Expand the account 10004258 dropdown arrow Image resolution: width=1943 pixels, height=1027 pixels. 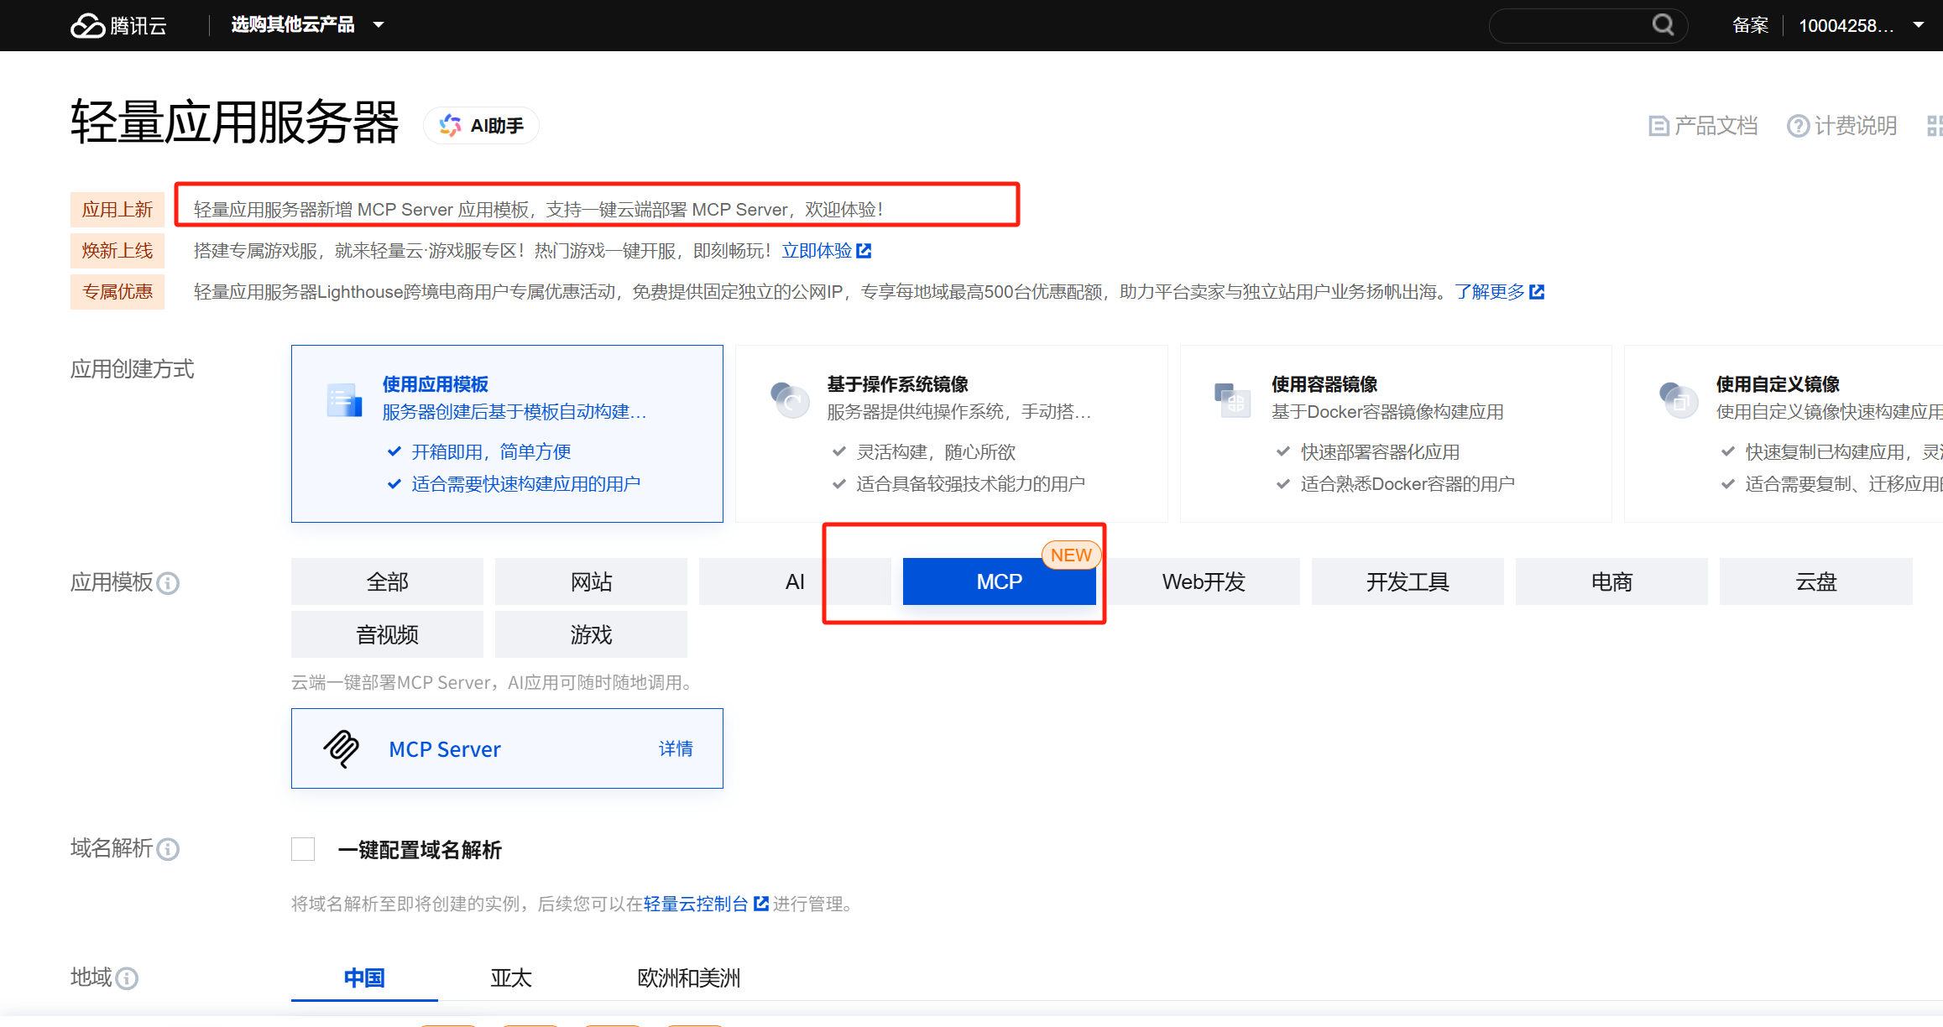[x=1918, y=25]
